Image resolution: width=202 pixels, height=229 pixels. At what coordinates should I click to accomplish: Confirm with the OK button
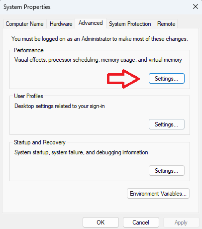[x=101, y=223]
